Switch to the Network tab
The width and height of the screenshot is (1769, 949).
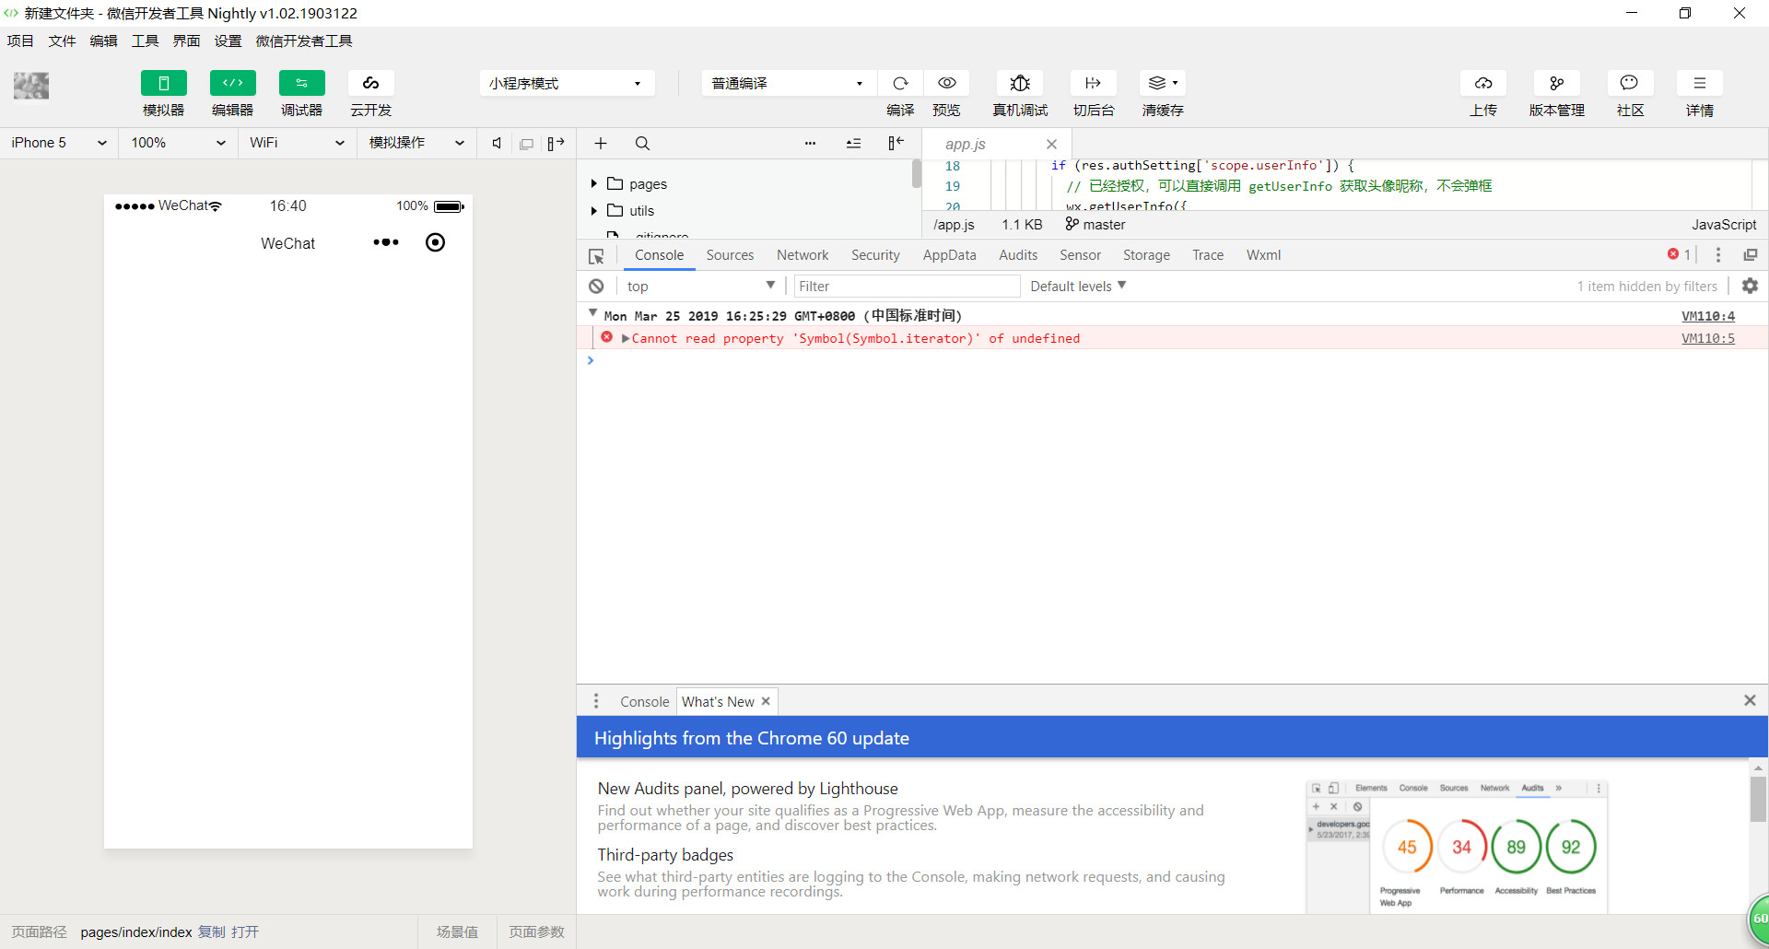click(x=802, y=255)
